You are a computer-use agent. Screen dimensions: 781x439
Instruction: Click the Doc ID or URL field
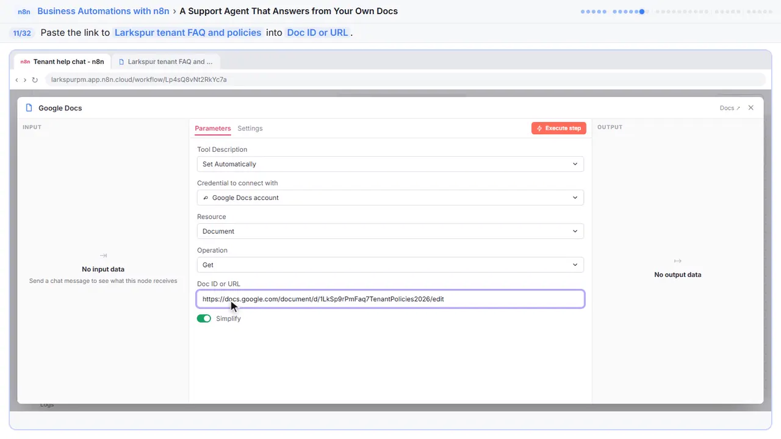(x=390, y=299)
